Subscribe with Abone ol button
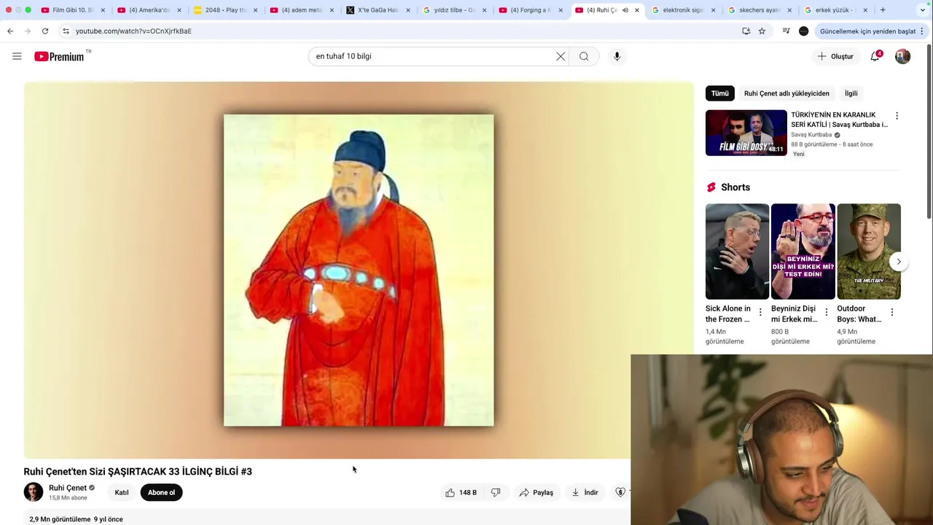This screenshot has height=525, width=933. tap(161, 492)
